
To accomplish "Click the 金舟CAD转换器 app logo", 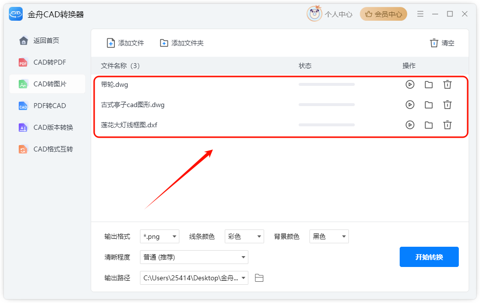I will tap(16, 14).
